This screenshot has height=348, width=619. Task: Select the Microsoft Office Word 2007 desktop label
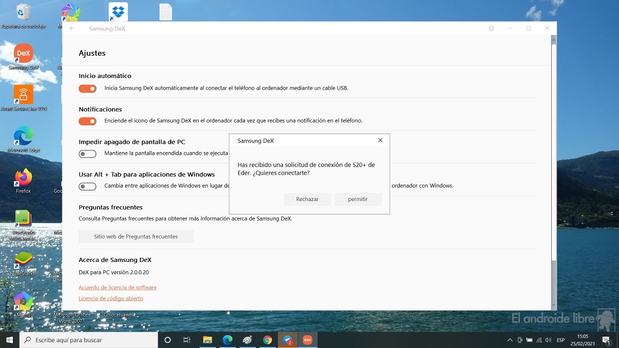(72, 318)
